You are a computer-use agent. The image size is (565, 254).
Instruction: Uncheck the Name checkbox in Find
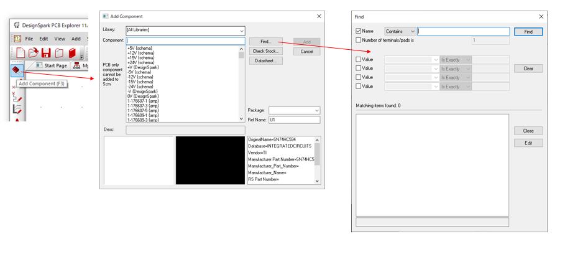pos(358,31)
